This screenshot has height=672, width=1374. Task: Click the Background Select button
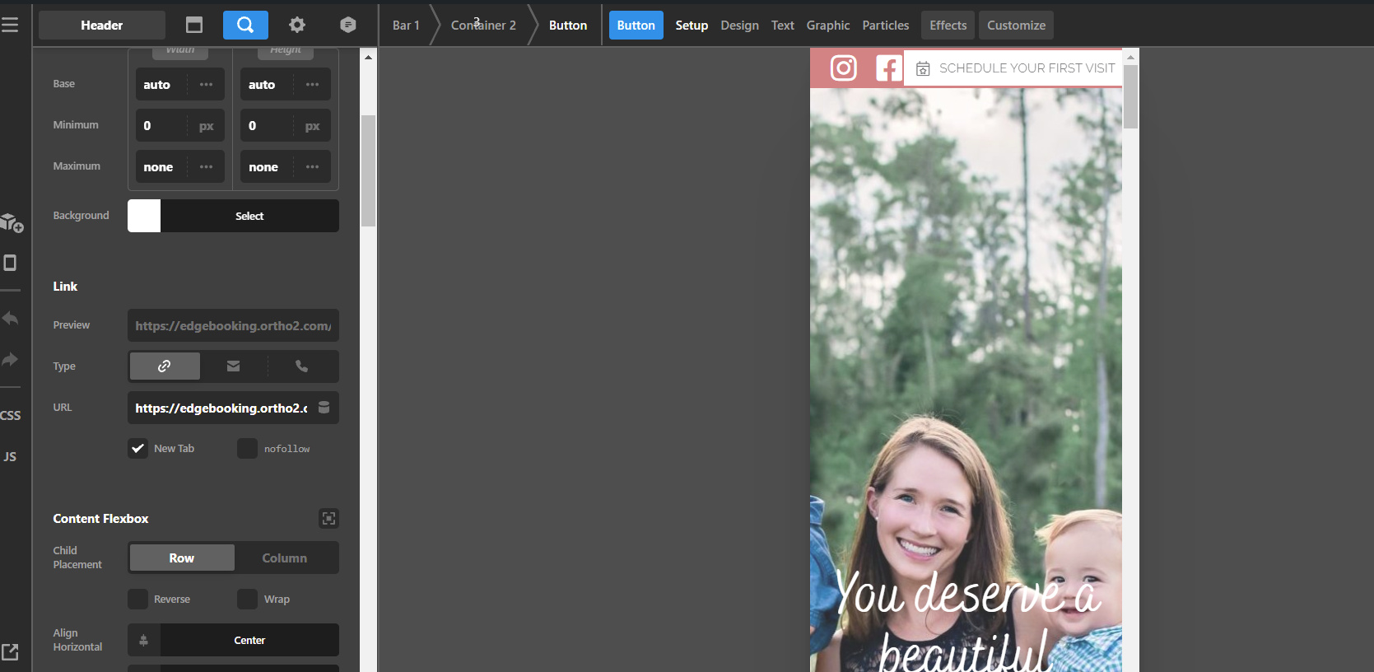click(249, 217)
